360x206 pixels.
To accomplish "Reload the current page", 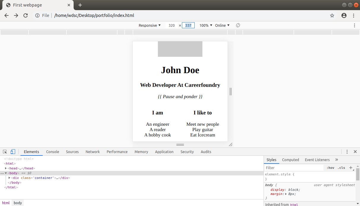I will click(26, 15).
